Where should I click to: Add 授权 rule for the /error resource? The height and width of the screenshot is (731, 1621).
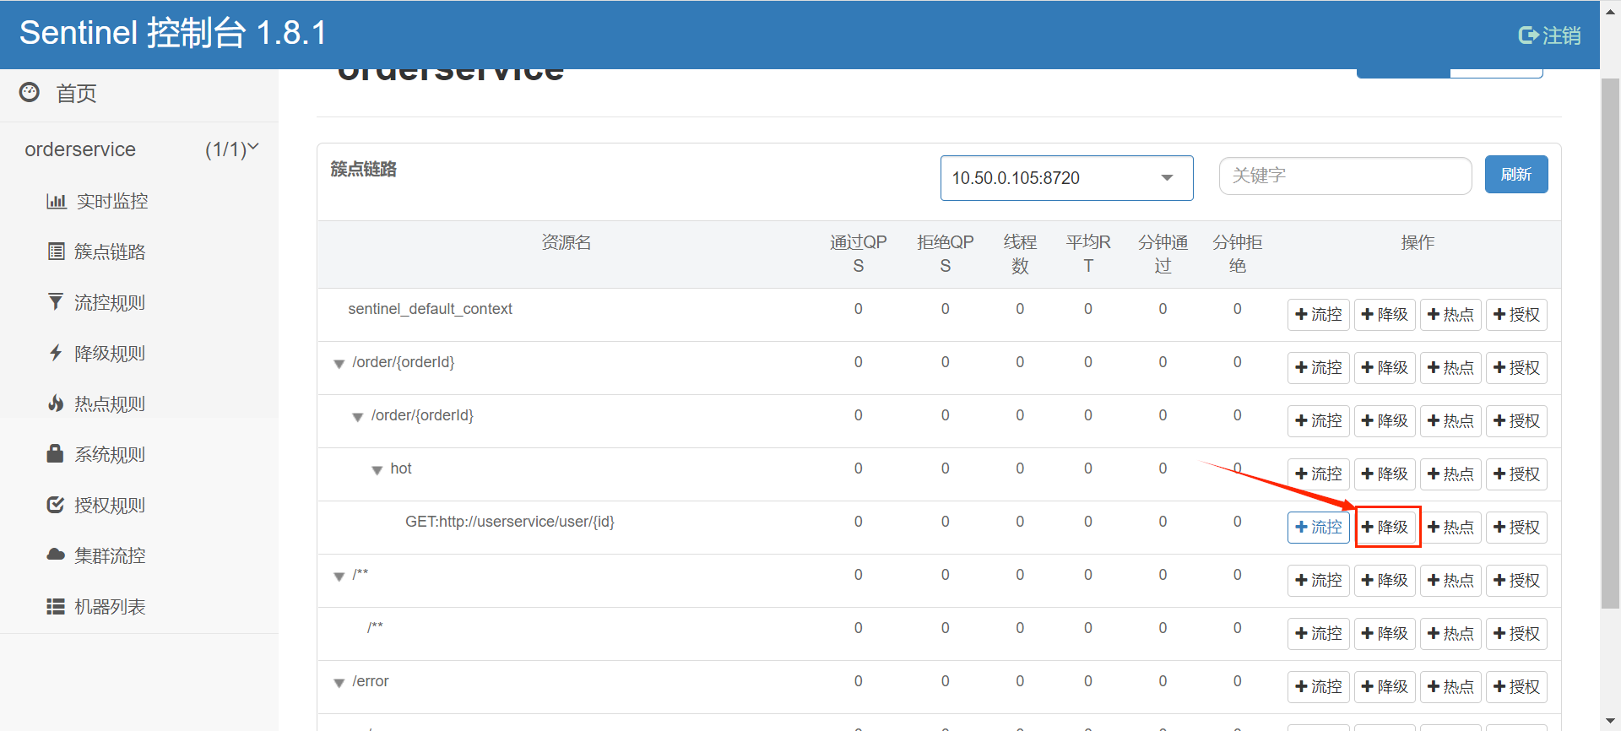point(1516,686)
